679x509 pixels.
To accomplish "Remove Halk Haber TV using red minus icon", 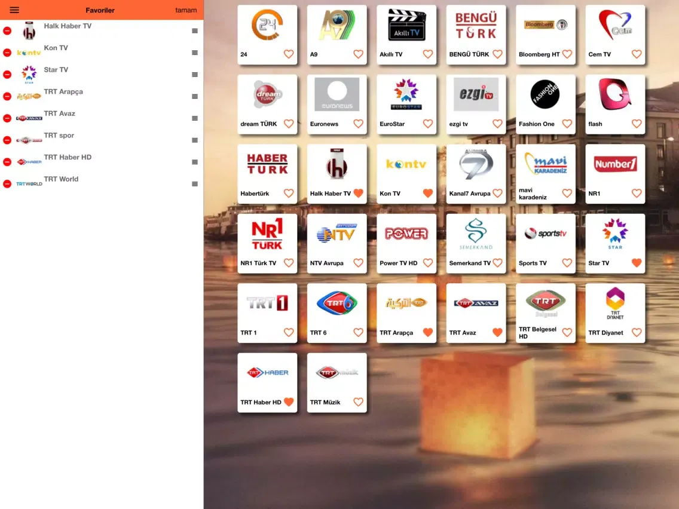I will [7, 30].
